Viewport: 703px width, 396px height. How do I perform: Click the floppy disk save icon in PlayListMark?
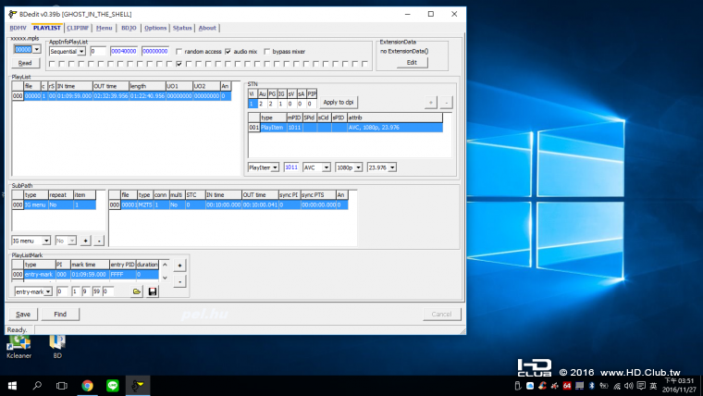[x=153, y=291]
